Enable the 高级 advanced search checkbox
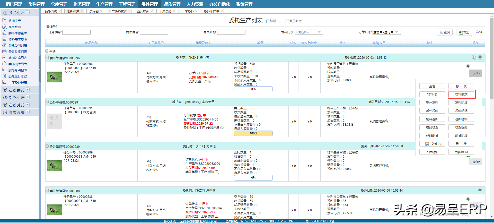The image size is (494, 223). (x=474, y=32)
